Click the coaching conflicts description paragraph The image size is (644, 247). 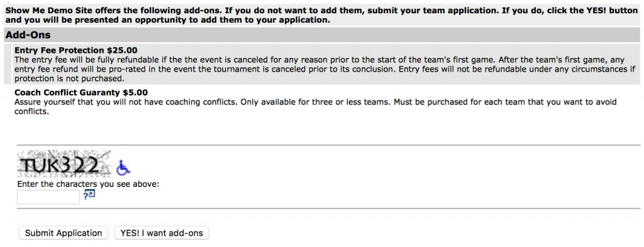pyautogui.click(x=316, y=107)
